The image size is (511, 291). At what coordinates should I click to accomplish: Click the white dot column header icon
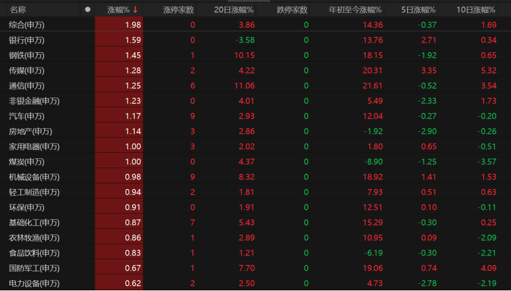87,10
